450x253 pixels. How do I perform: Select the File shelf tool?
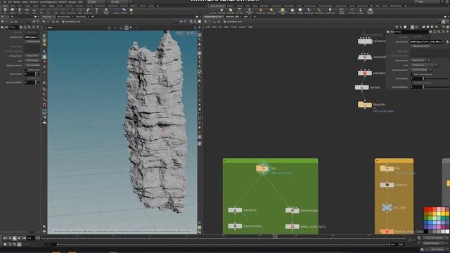(131, 11)
